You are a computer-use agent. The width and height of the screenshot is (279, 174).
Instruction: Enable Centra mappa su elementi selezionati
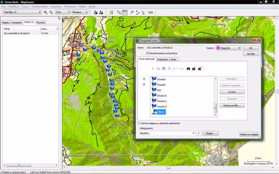click(139, 123)
